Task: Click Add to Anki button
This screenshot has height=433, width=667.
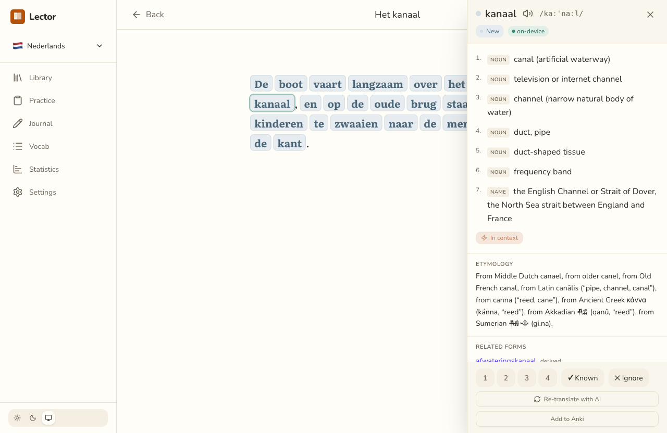Action: pos(567,419)
